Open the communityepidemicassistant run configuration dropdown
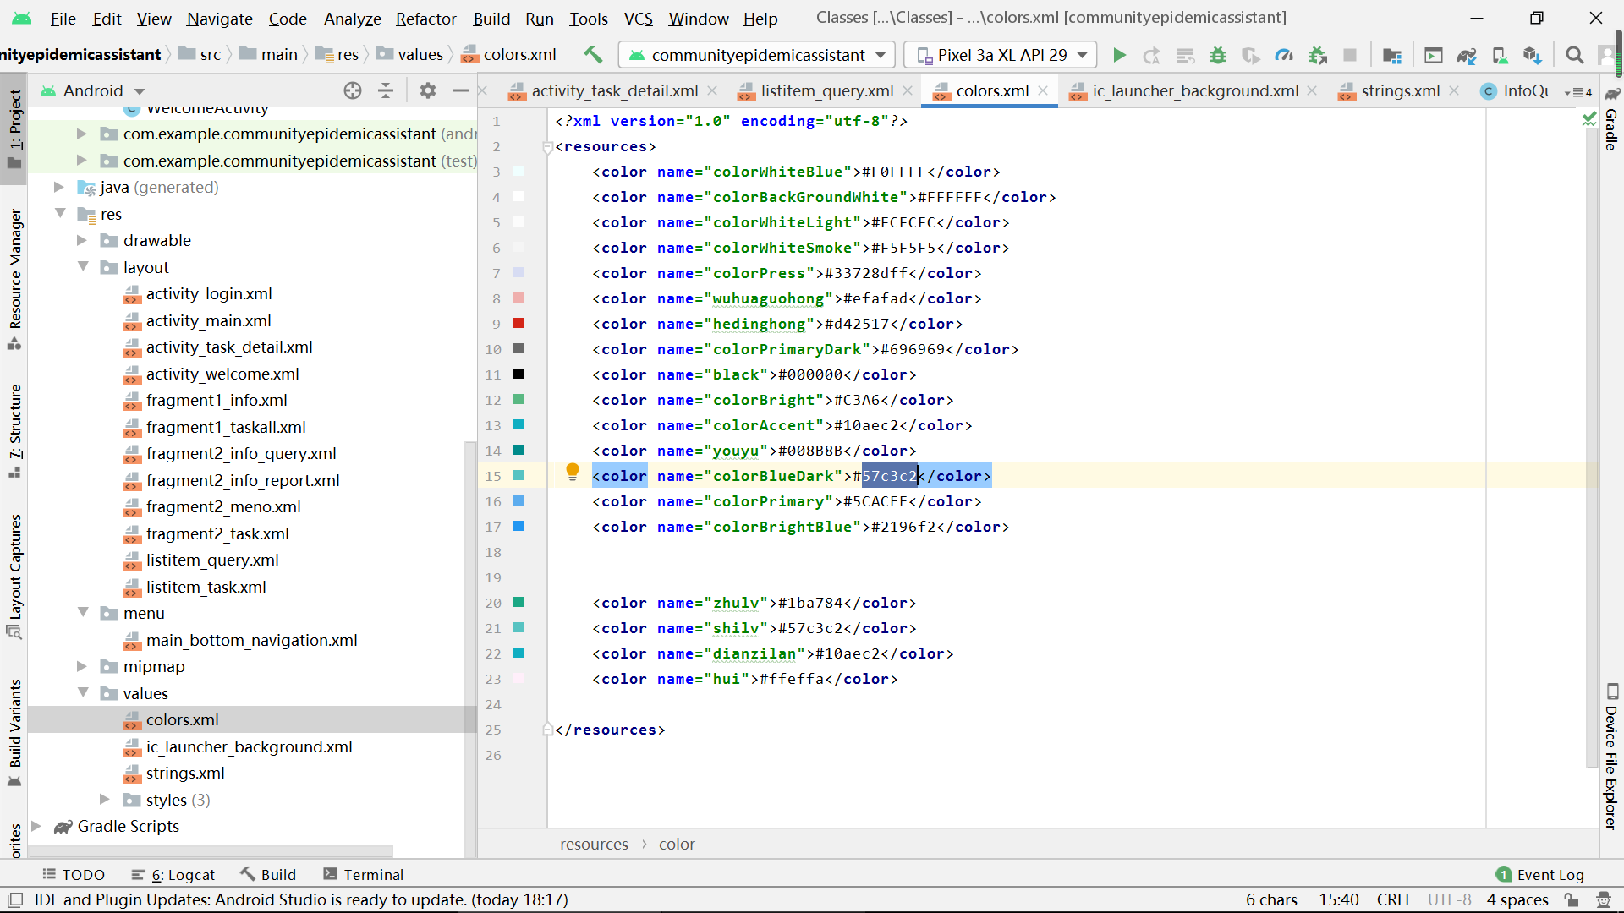The height and width of the screenshot is (913, 1624). [x=757, y=55]
